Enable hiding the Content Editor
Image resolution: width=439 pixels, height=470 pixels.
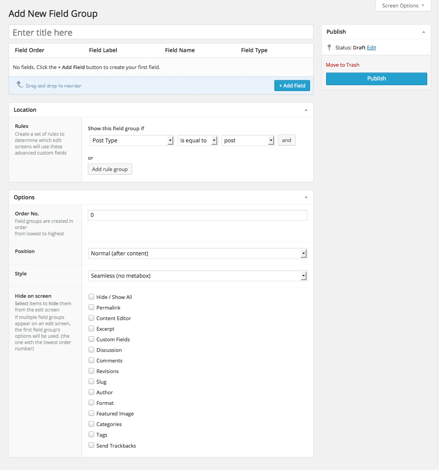pyautogui.click(x=91, y=318)
